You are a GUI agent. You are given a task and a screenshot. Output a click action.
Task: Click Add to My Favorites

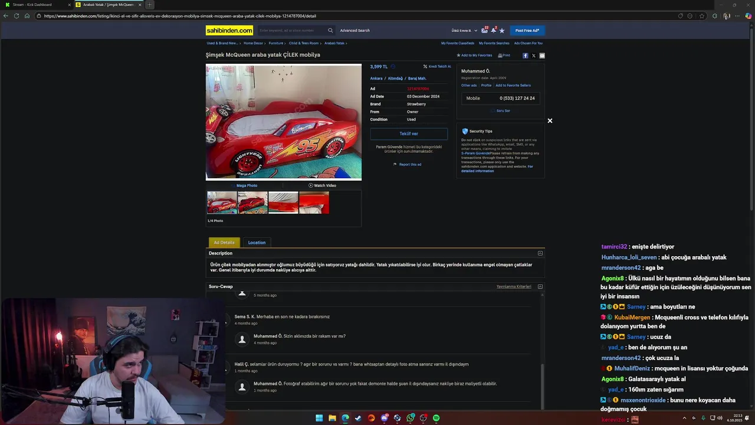474,55
